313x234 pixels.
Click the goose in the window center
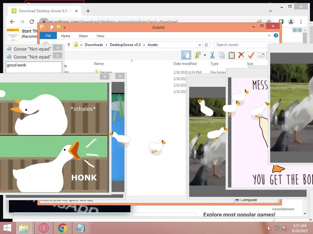(x=157, y=147)
